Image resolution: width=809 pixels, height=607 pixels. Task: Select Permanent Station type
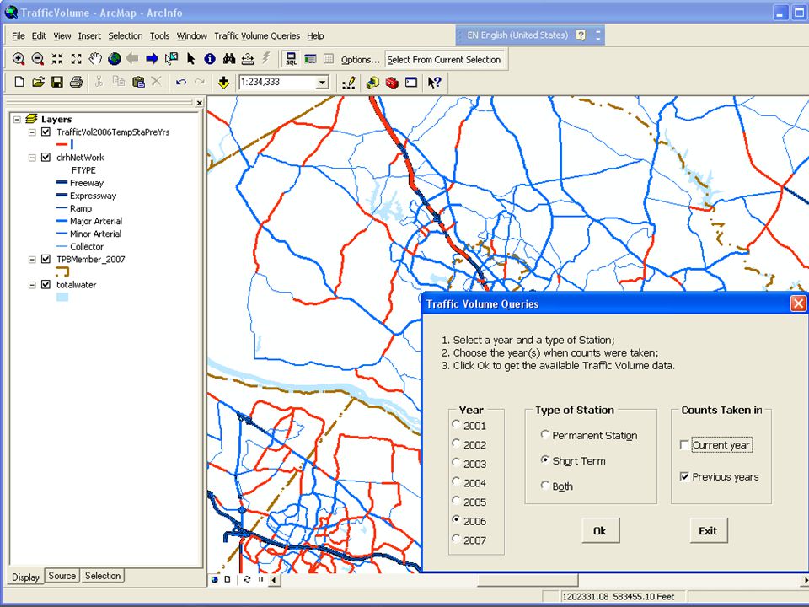click(545, 435)
